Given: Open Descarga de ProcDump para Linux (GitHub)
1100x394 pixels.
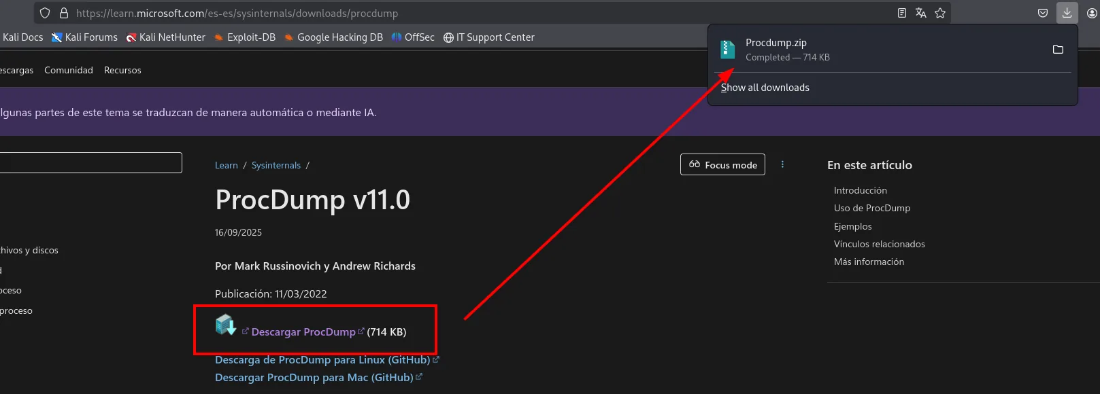Looking at the screenshot, I should (x=327, y=359).
